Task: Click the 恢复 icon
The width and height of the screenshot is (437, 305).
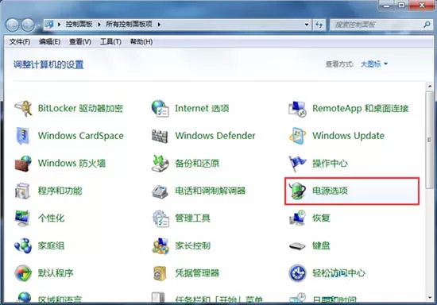Action: 297,218
